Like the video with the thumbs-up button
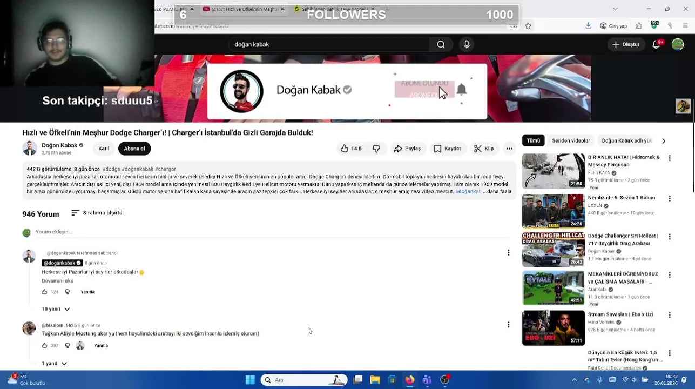The height and width of the screenshot is (389, 695). pos(351,149)
